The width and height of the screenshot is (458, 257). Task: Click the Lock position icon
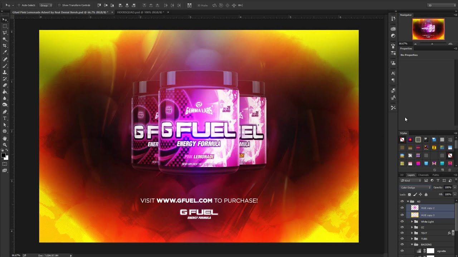coord(420,195)
